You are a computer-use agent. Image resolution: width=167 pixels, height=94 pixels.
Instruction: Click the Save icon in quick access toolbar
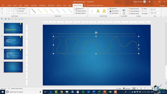coord(9,19)
